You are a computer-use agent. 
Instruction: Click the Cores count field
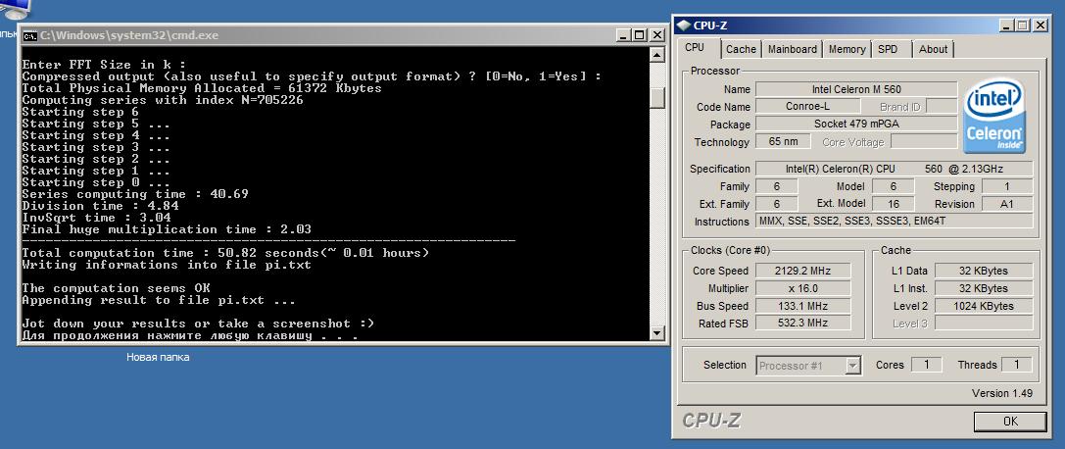[927, 365]
